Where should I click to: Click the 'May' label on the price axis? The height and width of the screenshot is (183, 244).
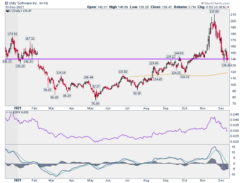click(x=90, y=108)
